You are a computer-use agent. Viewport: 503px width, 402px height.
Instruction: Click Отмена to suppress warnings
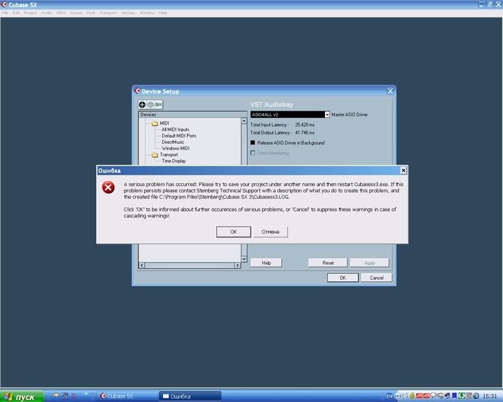tap(270, 232)
